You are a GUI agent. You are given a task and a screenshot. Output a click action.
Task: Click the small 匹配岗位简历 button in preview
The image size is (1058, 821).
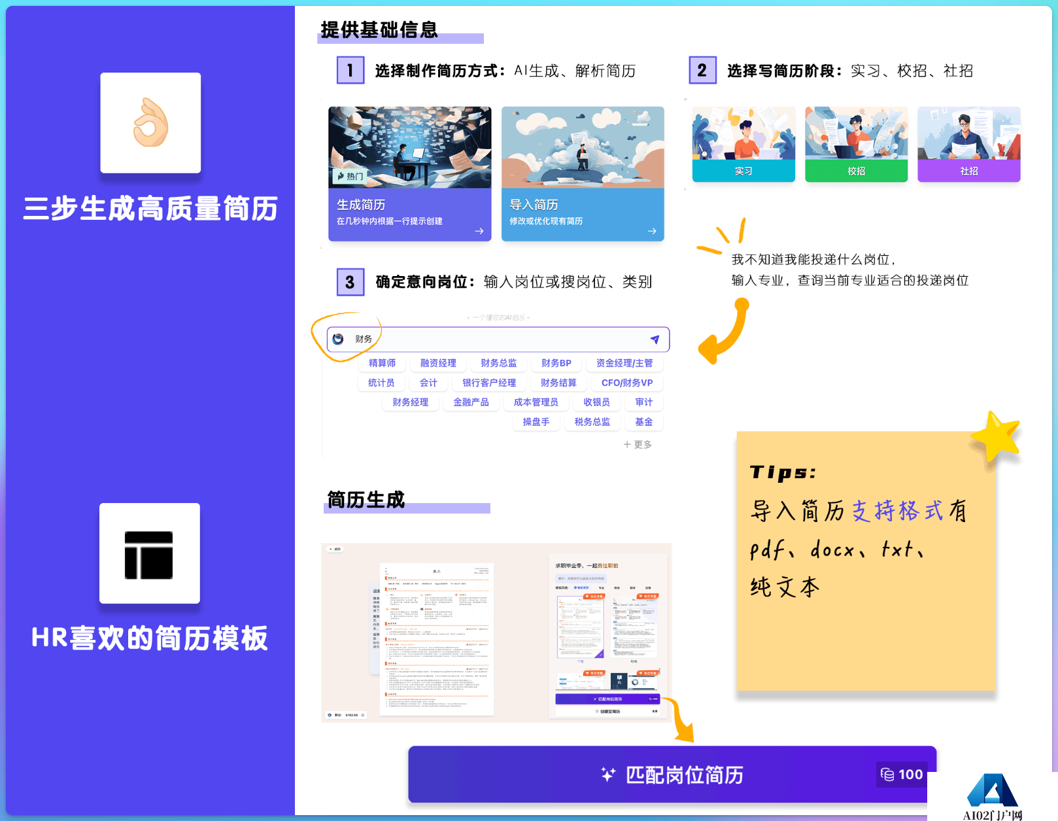pyautogui.click(x=607, y=699)
